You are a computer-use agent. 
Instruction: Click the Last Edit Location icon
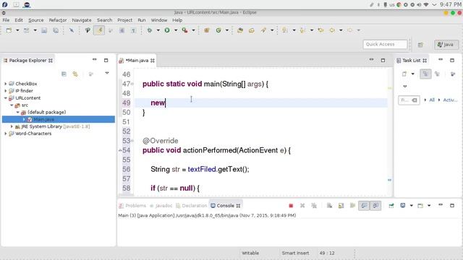click(320, 30)
